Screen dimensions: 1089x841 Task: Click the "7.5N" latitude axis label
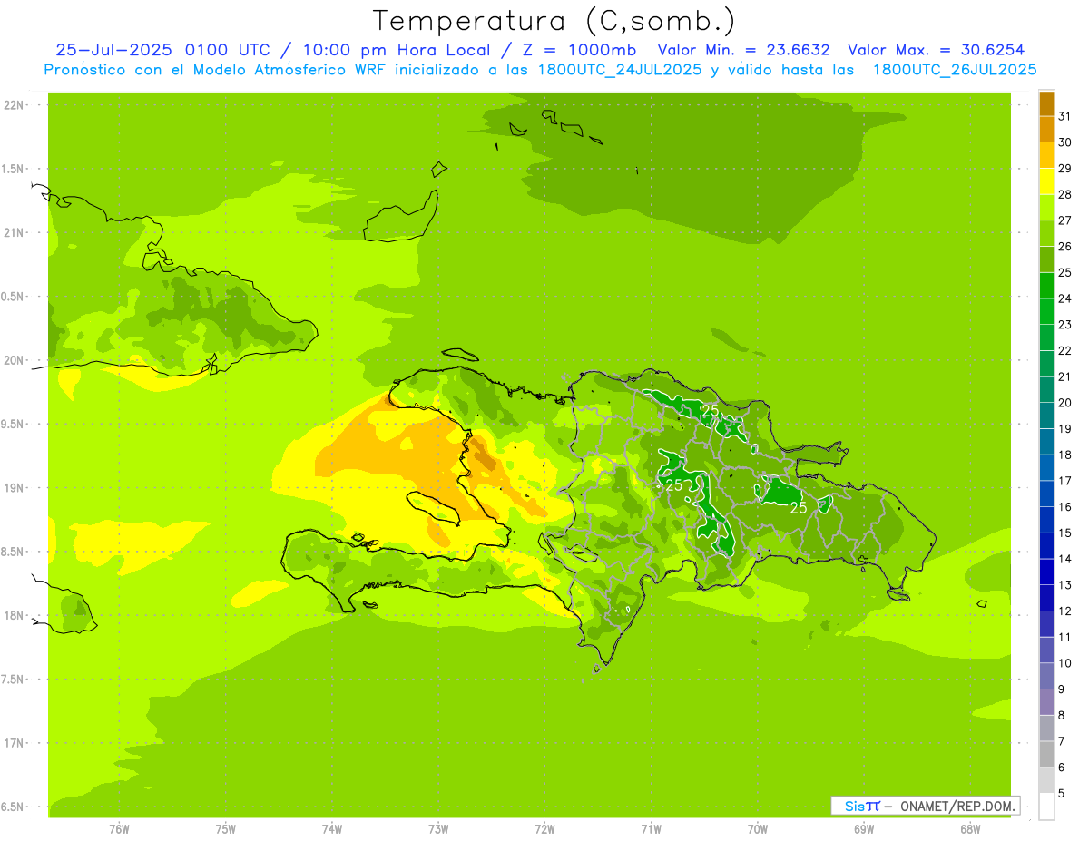tap(13, 680)
